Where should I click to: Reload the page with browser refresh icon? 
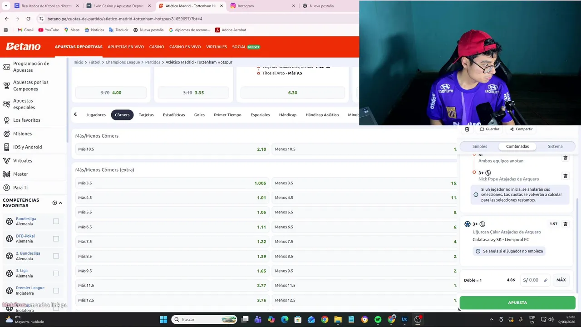tap(28, 19)
